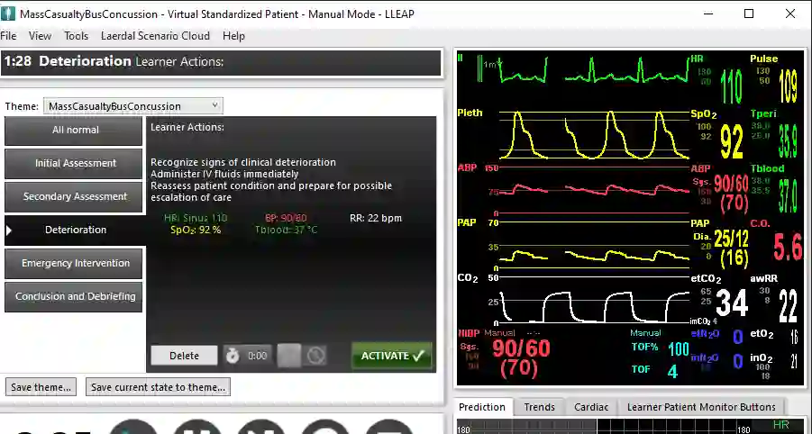
Task: Click the green ACTIVATE button
Action: coord(391,356)
